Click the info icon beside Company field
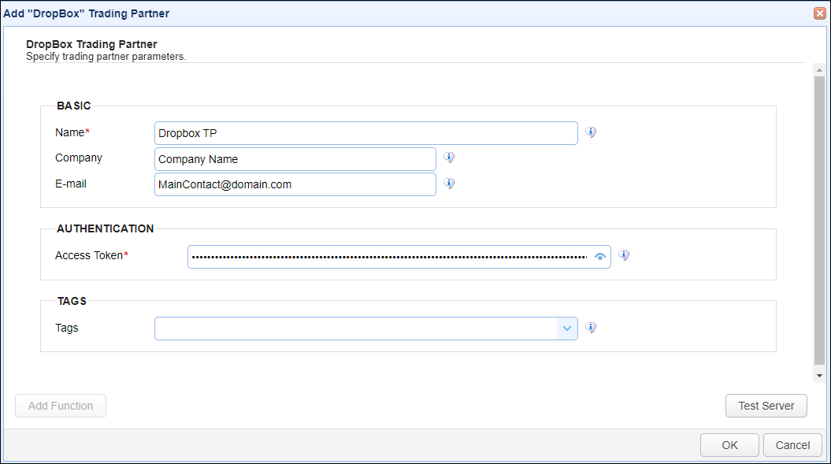The height and width of the screenshot is (464, 831). tap(449, 158)
